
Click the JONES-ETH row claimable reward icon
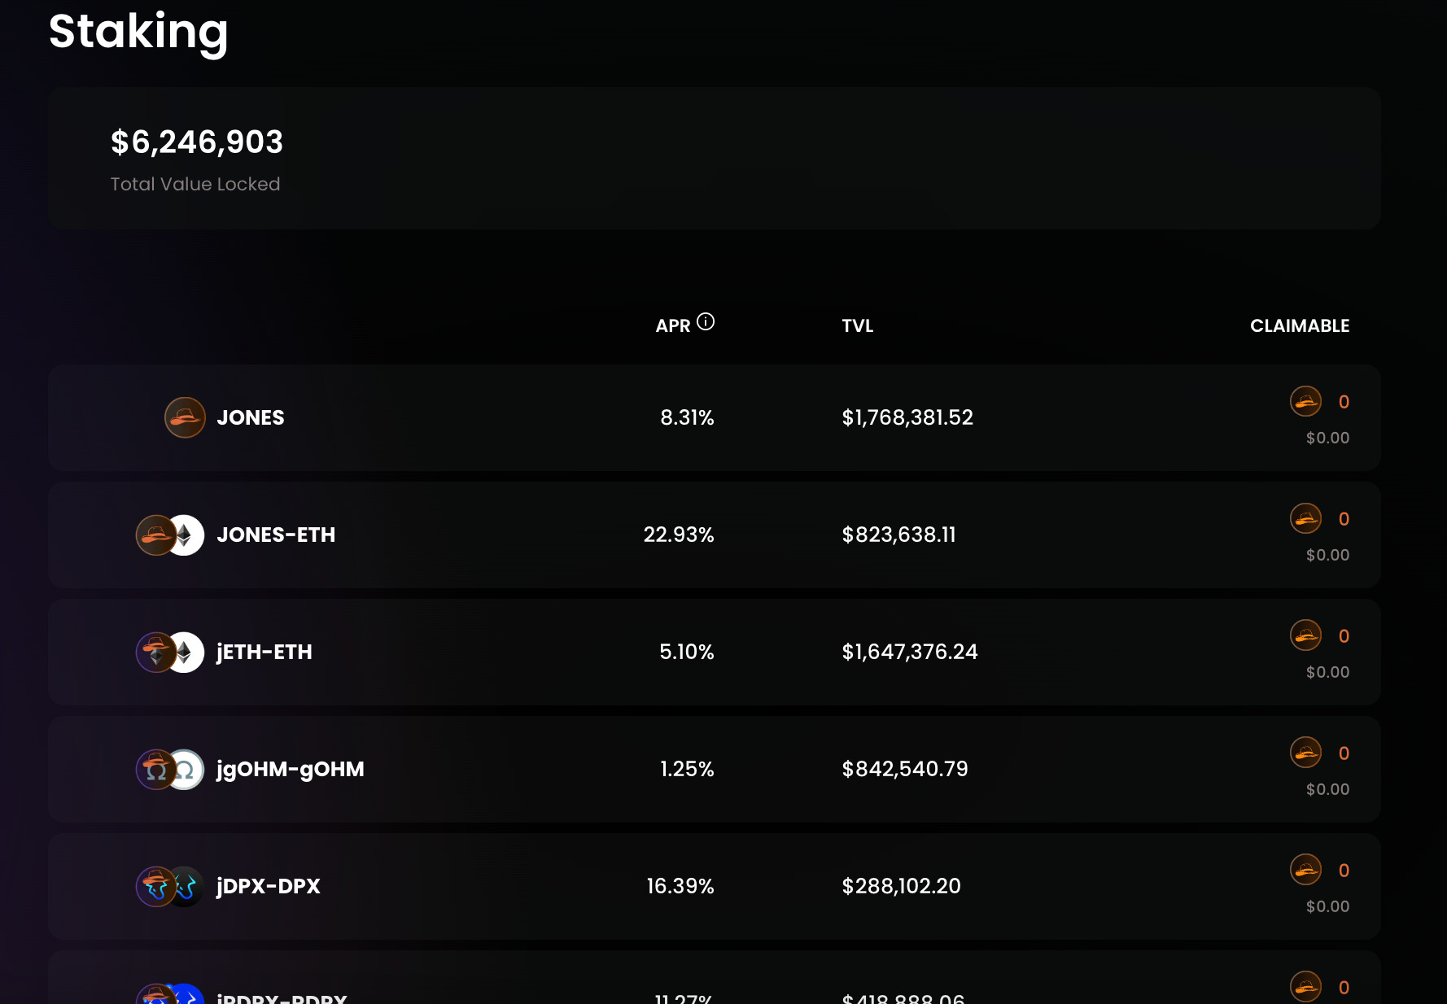1305,518
